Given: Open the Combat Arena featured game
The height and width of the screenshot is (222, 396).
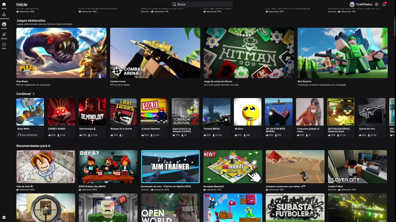Looking at the screenshot, I should click(155, 53).
